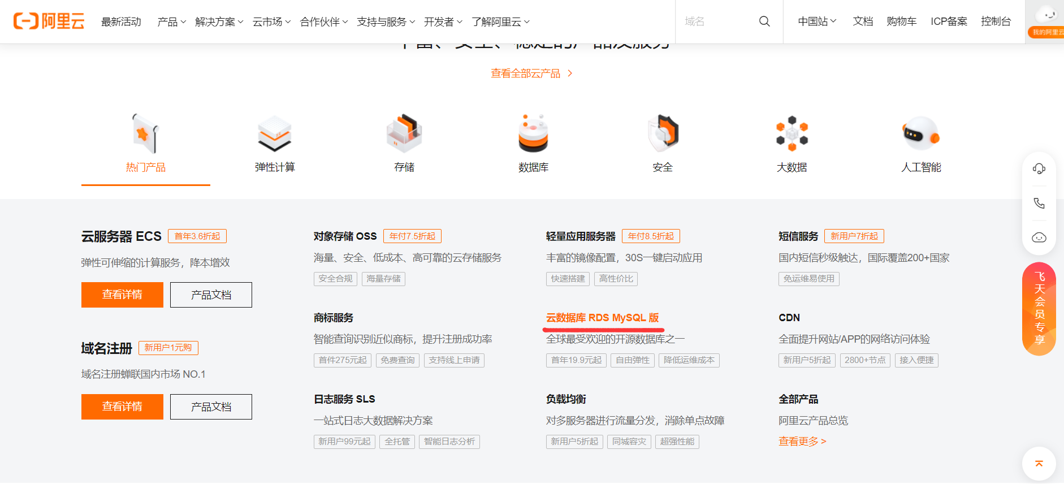Click the 年付8.5折起 promo tag
The width and height of the screenshot is (1064, 484).
(651, 236)
